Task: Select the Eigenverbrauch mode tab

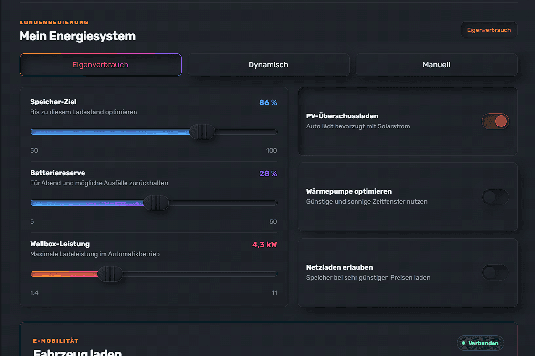Action: click(101, 65)
